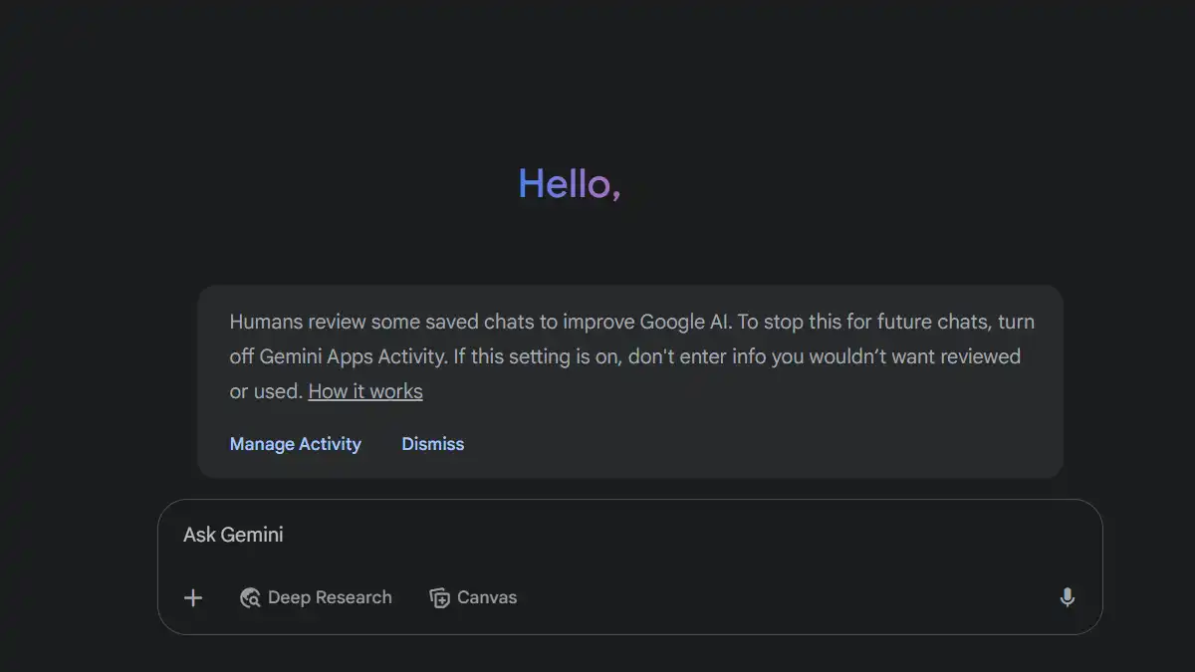Image resolution: width=1195 pixels, height=672 pixels.
Task: Activate the microphone voice input icon
Action: (x=1067, y=597)
